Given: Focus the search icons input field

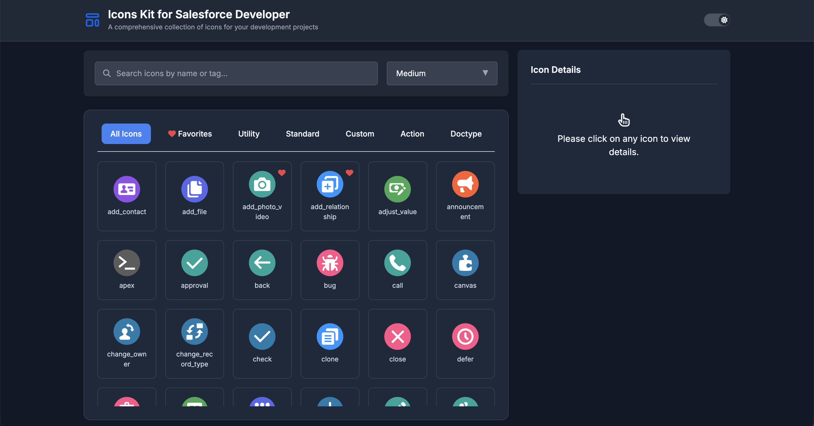Looking at the screenshot, I should click(236, 73).
